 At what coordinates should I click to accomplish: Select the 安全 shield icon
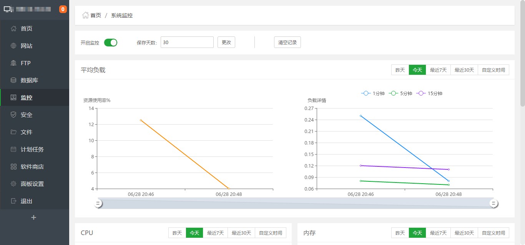click(13, 115)
